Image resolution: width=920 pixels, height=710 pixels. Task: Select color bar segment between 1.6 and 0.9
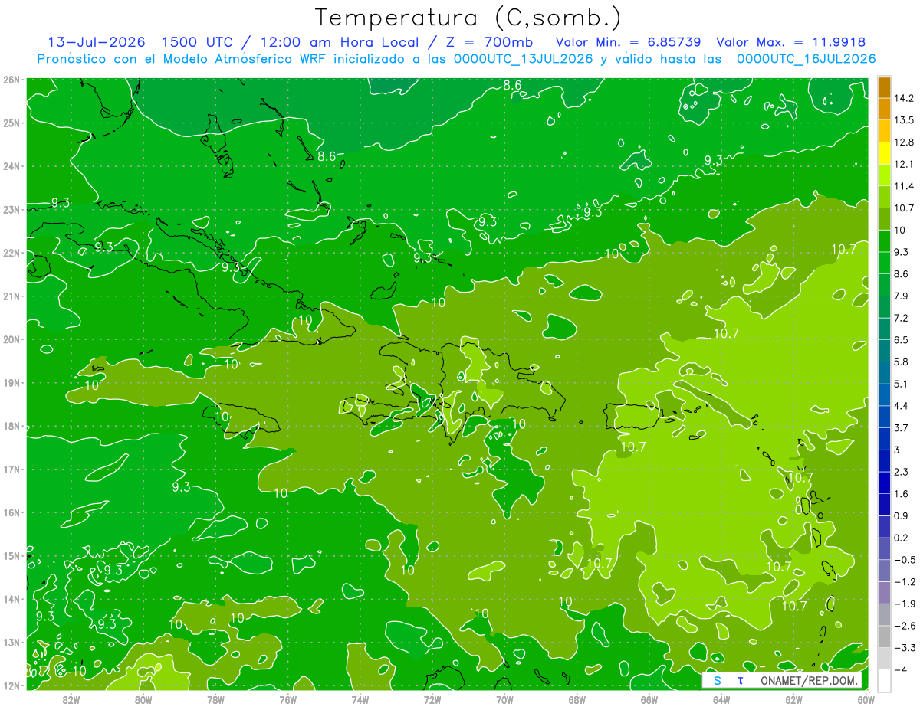point(884,504)
